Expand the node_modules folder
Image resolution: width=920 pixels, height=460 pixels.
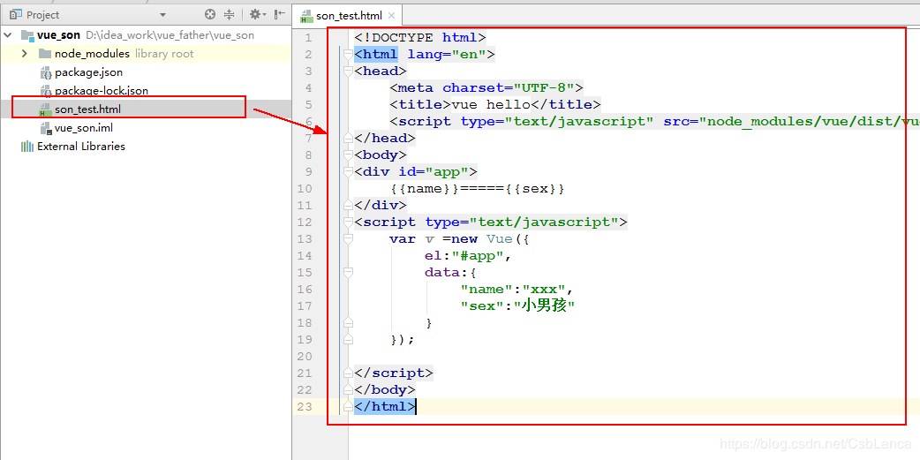pyautogui.click(x=24, y=54)
